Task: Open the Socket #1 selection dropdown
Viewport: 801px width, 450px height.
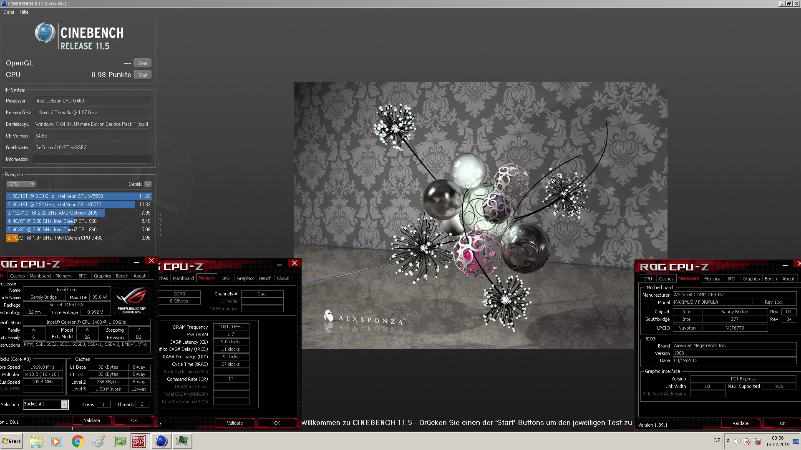Action: pos(45,404)
